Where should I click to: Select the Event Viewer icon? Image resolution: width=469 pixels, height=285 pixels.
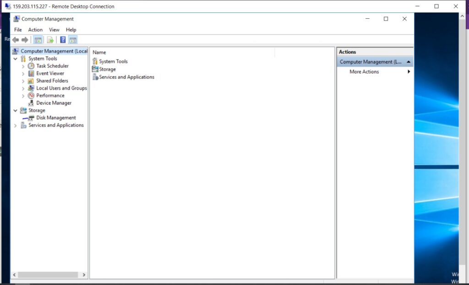[x=31, y=73]
